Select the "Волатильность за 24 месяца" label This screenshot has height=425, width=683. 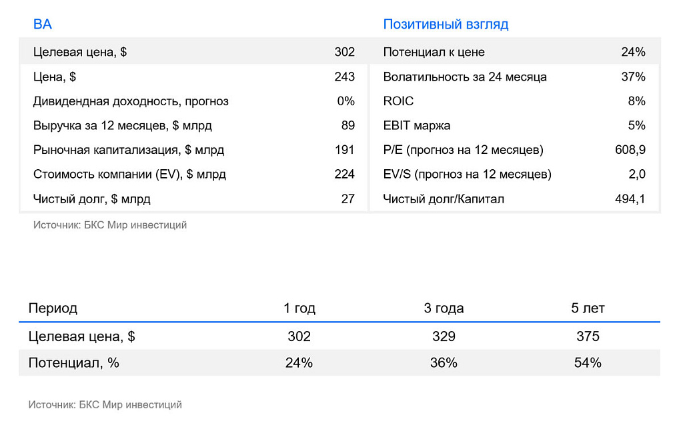click(465, 77)
